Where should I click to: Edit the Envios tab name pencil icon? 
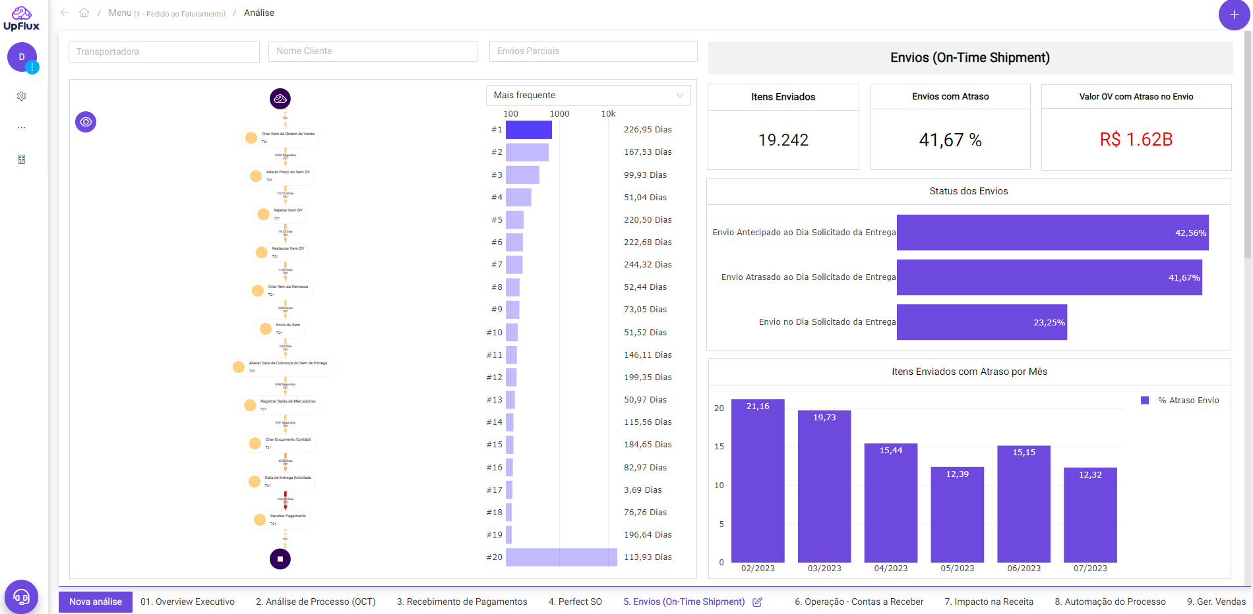point(757,602)
